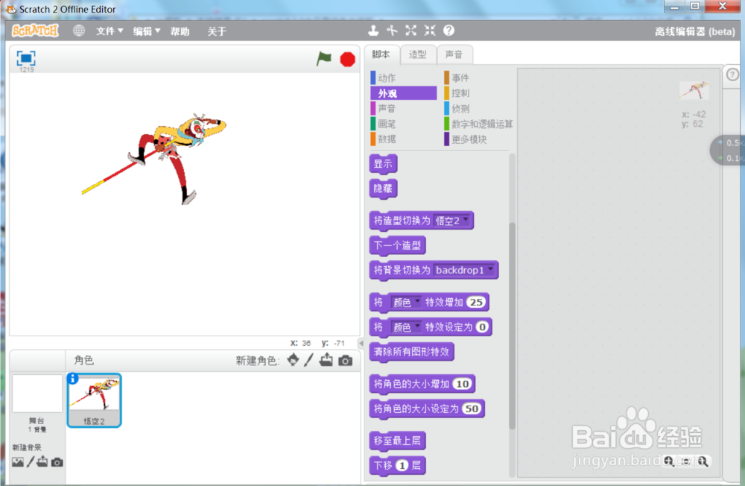Switch stage to full screen mode
This screenshot has width=745, height=486.
[26, 58]
